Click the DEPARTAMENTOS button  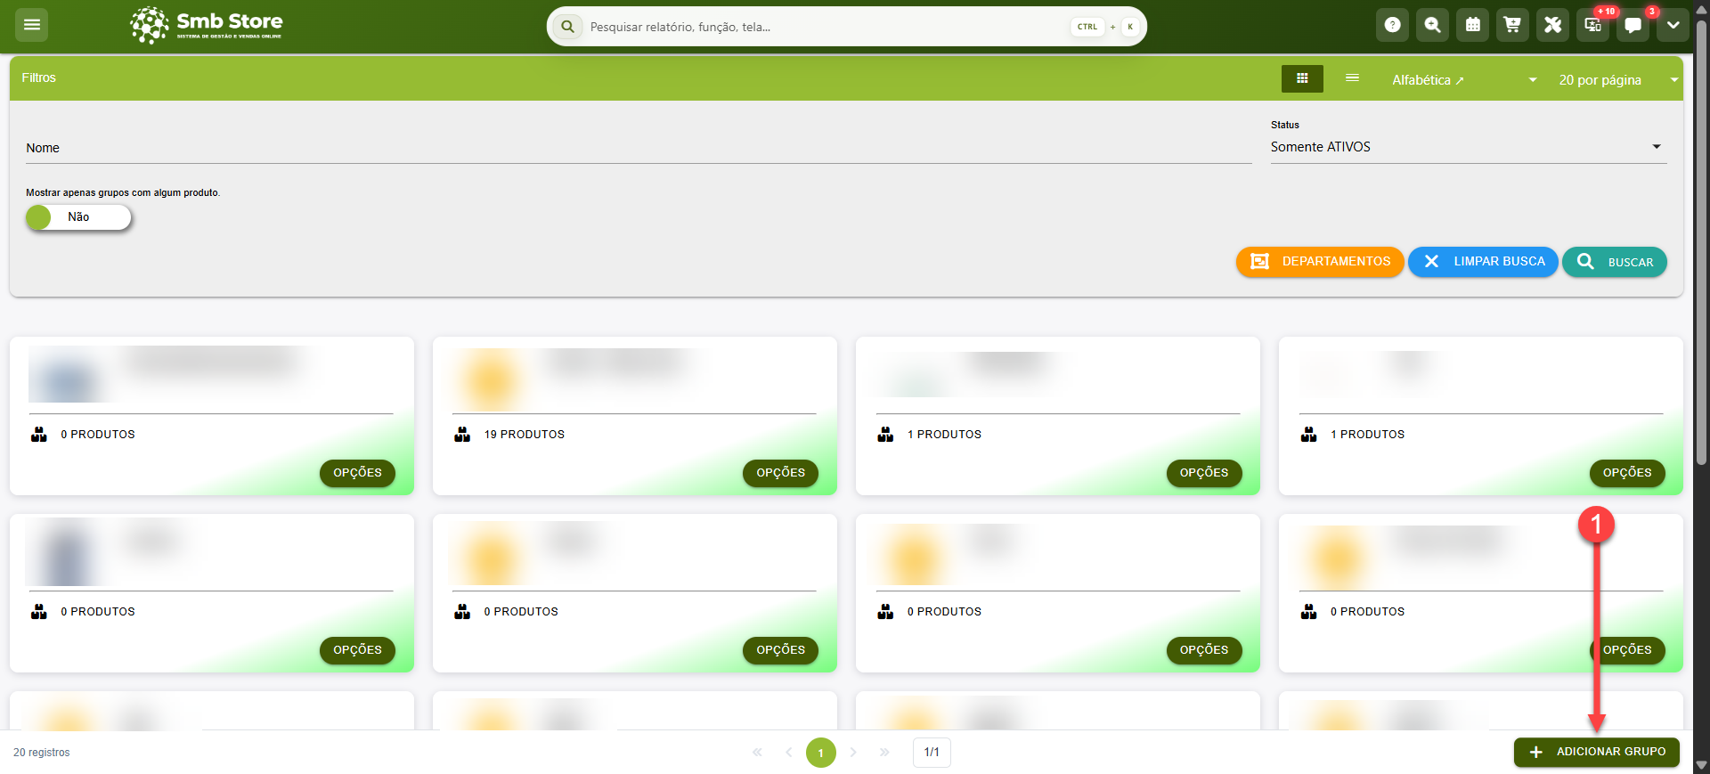point(1320,262)
